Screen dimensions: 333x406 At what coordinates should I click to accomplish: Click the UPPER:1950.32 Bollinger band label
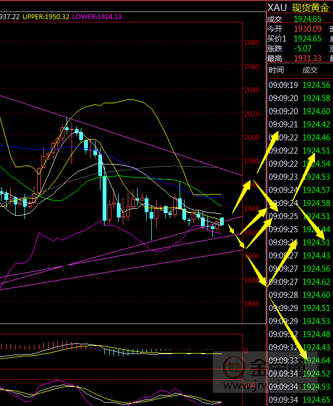pos(46,17)
